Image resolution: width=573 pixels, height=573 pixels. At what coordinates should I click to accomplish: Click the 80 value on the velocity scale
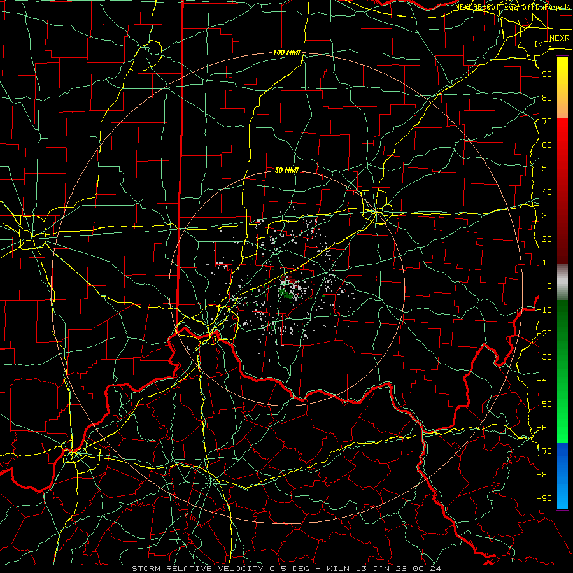(x=547, y=98)
